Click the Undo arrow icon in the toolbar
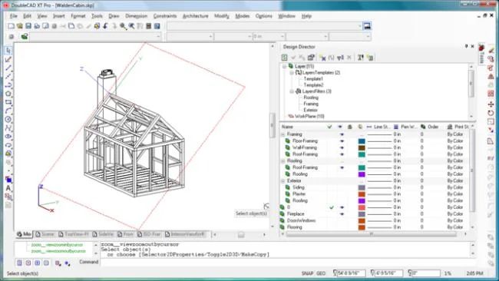 (x=106, y=26)
